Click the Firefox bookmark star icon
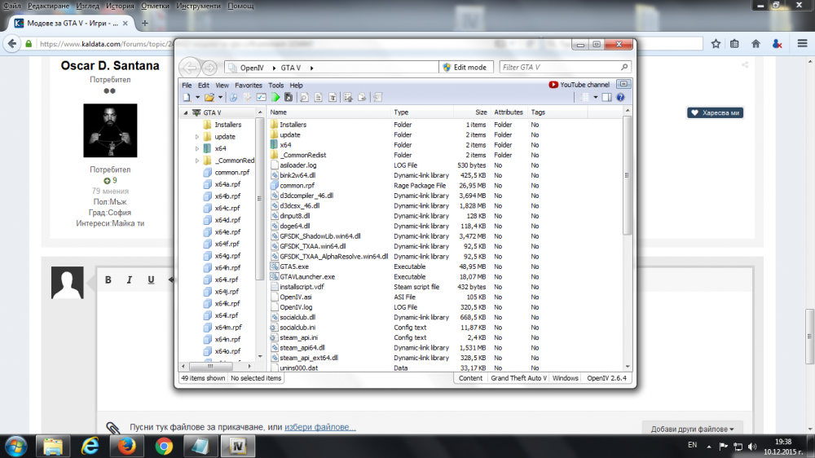815x458 pixels. pos(716,44)
